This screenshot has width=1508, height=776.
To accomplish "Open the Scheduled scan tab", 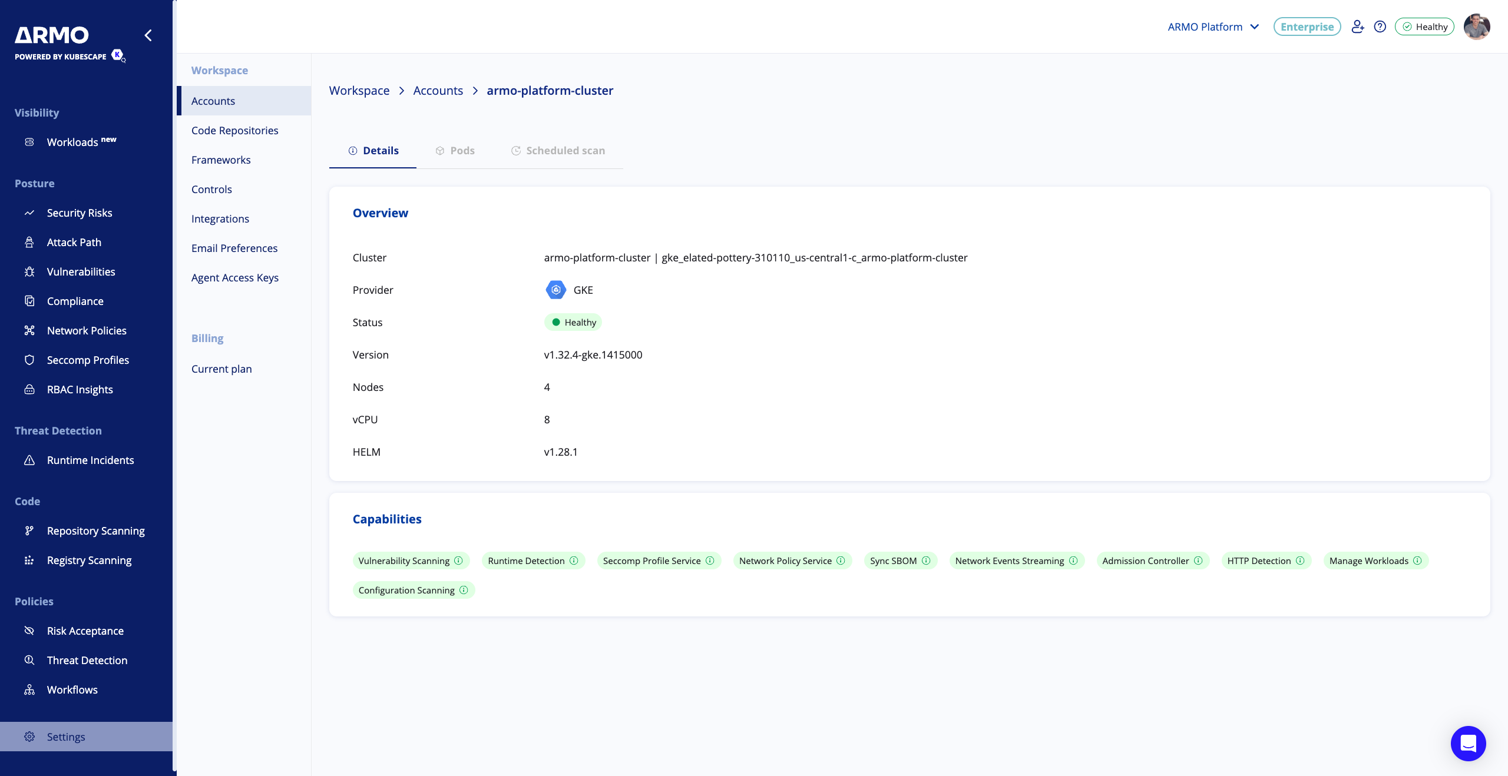I will pyautogui.click(x=558, y=151).
